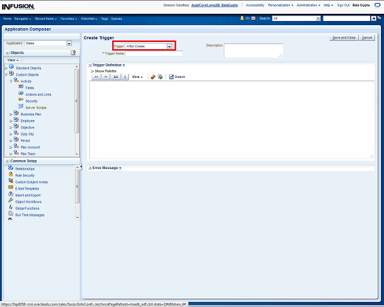Screen dimensions: 384x307
Task: Click the Relationships icon in Common Setup
Action: [x=11, y=168]
